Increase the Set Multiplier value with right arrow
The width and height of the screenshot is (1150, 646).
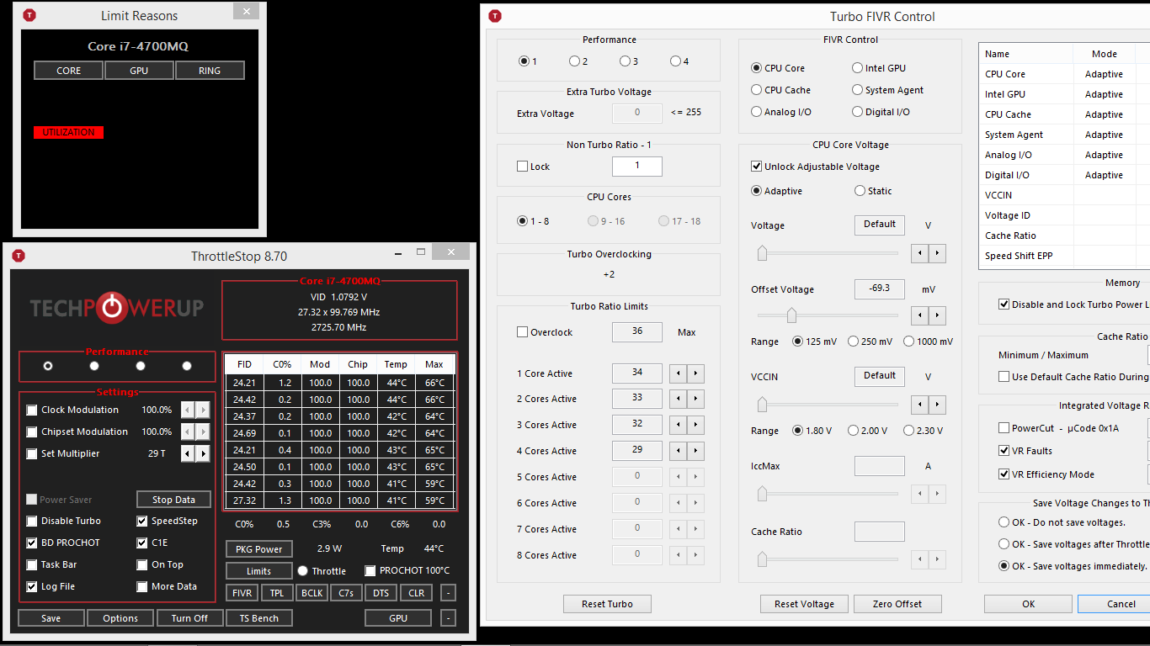click(203, 453)
